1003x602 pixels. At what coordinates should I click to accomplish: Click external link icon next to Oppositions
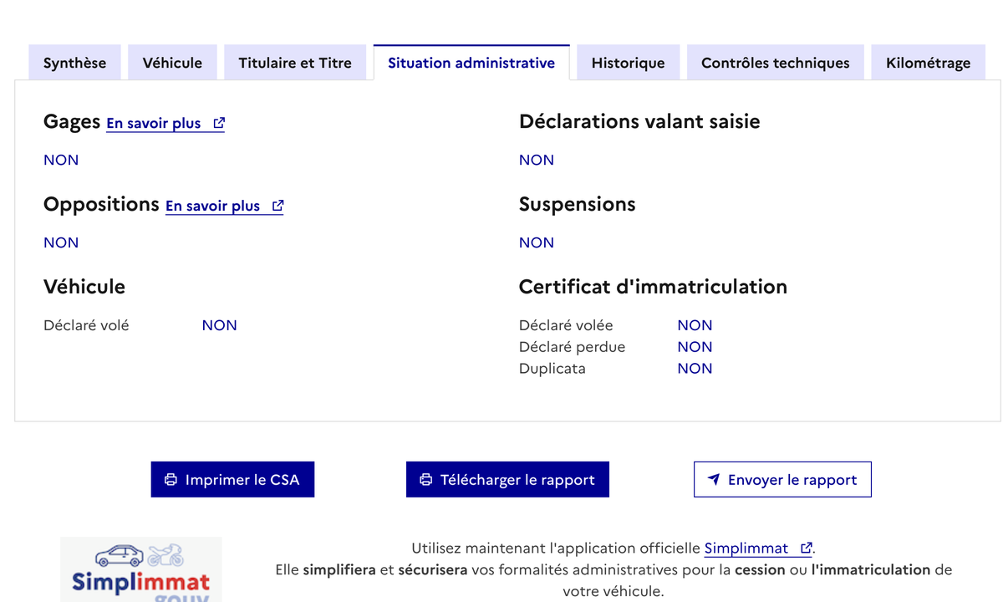click(278, 206)
